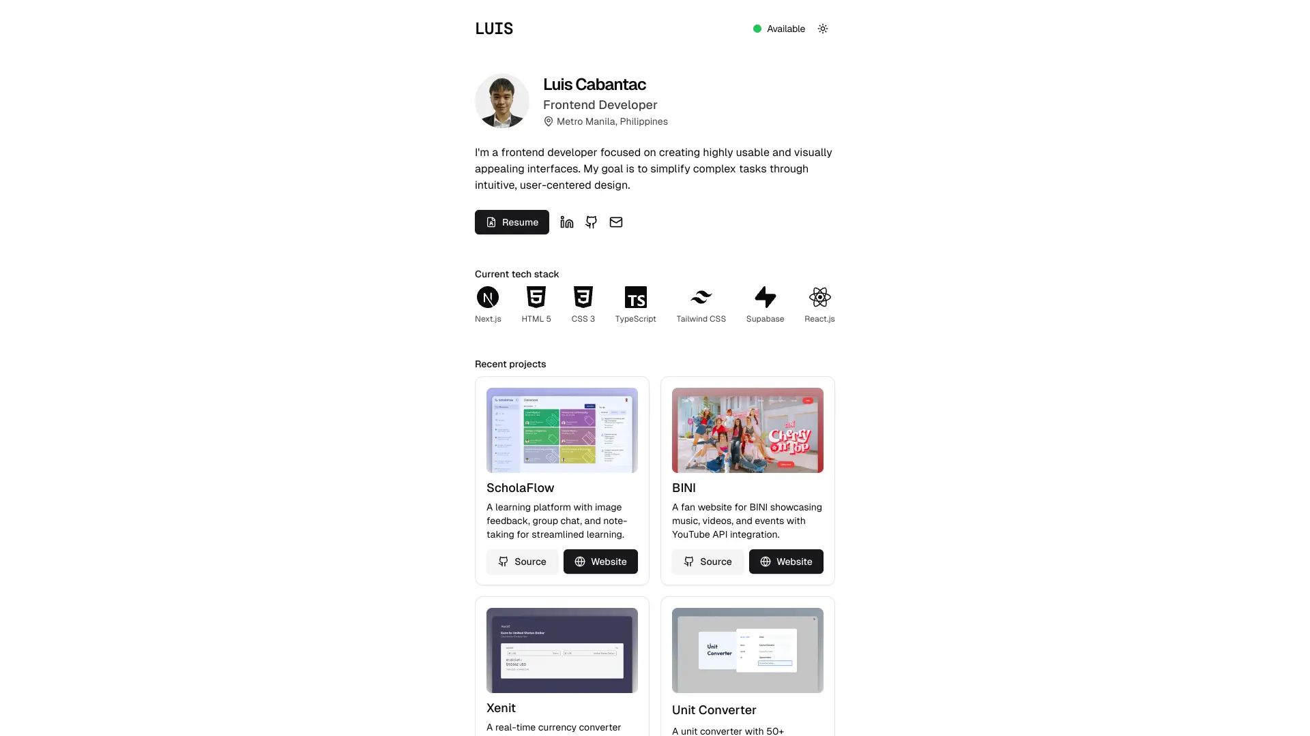Image resolution: width=1310 pixels, height=736 pixels.
Task: Click the BINI Website button
Action: point(785,561)
